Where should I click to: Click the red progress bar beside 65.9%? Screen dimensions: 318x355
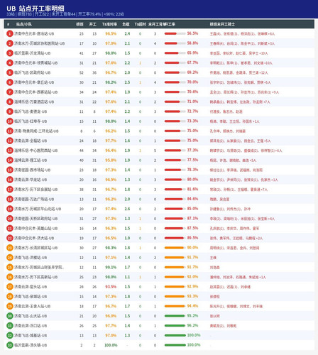175,53
